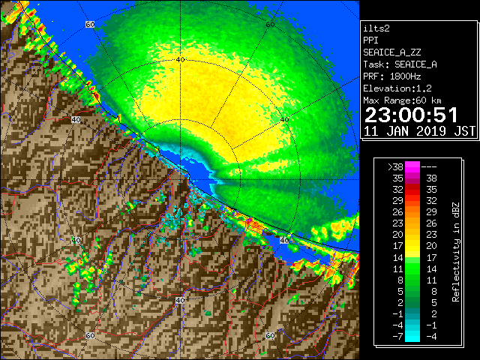Click '2' in the left legend column
480x360 pixels.
[400, 302]
